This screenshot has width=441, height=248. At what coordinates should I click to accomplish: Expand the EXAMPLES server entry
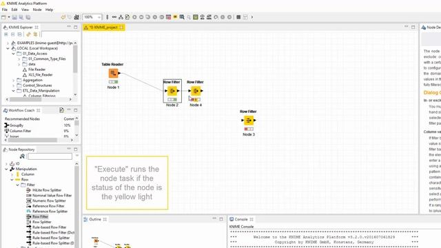click(x=8, y=43)
